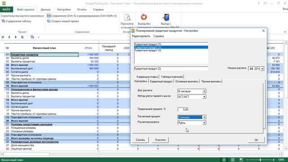
Task: Go to previous sheet navigation arrow
Action: click(x=9, y=37)
